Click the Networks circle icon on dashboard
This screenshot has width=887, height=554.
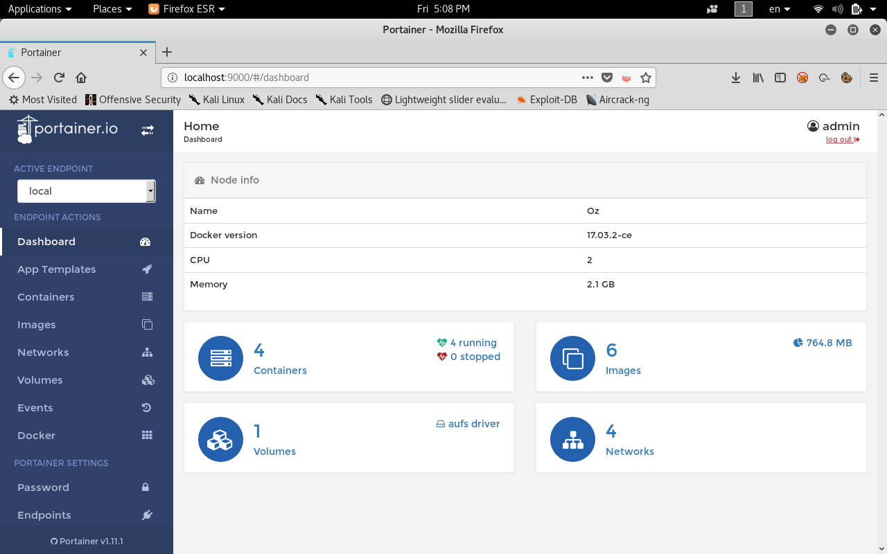(572, 439)
